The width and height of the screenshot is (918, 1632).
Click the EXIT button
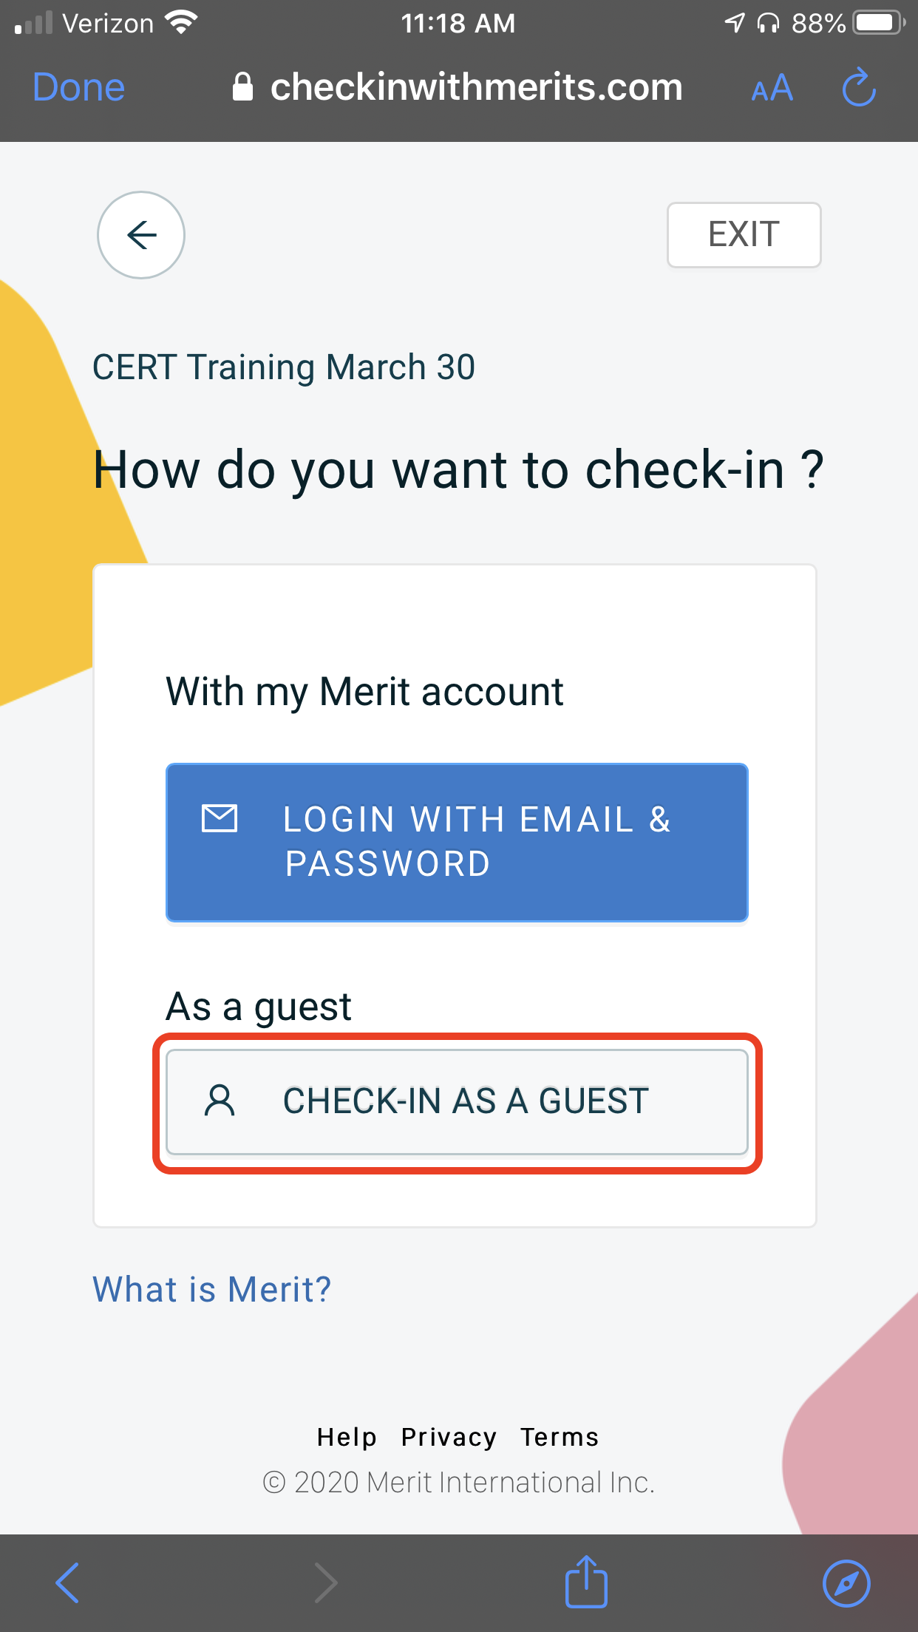pos(744,234)
